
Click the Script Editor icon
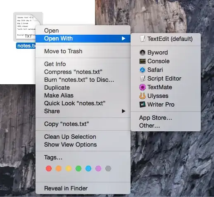pyautogui.click(x=143, y=78)
